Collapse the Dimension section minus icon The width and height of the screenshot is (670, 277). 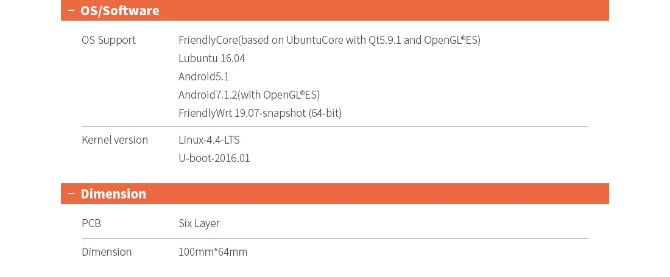pyautogui.click(x=71, y=194)
